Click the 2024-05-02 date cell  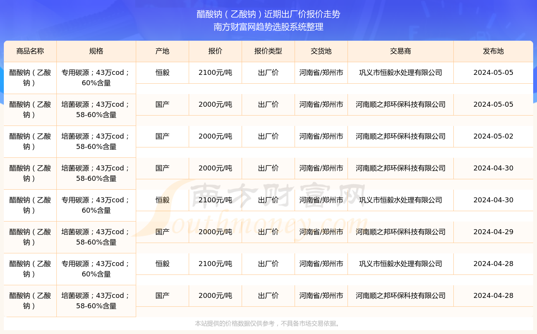[493, 136]
